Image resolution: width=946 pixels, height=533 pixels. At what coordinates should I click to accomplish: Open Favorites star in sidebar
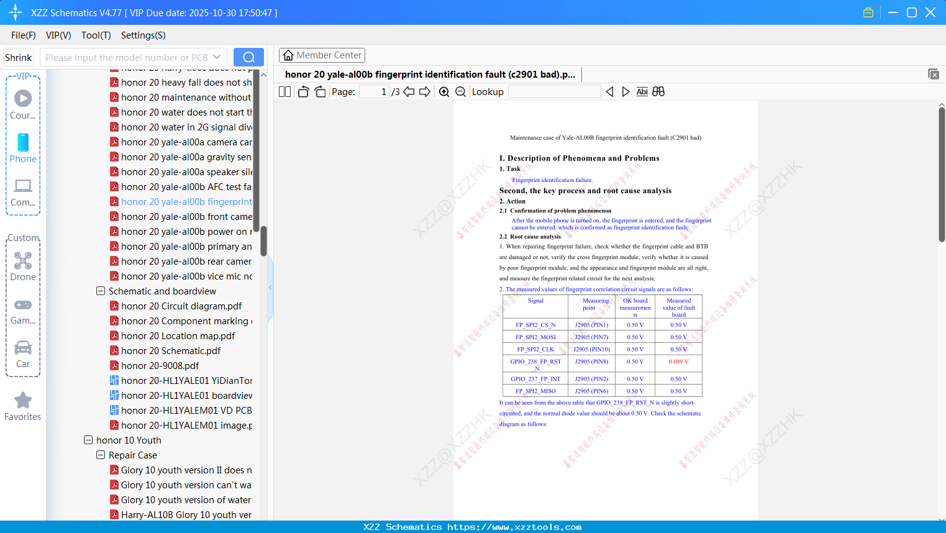click(x=23, y=406)
